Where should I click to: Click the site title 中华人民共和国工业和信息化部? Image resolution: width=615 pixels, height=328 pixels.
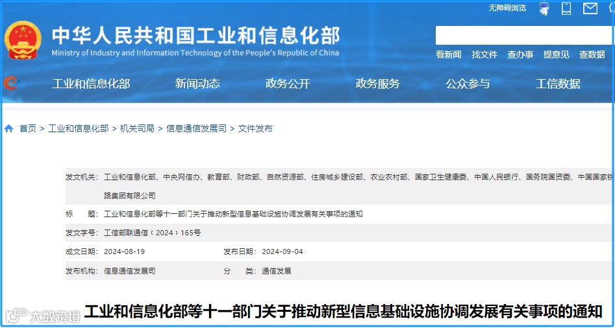click(195, 36)
